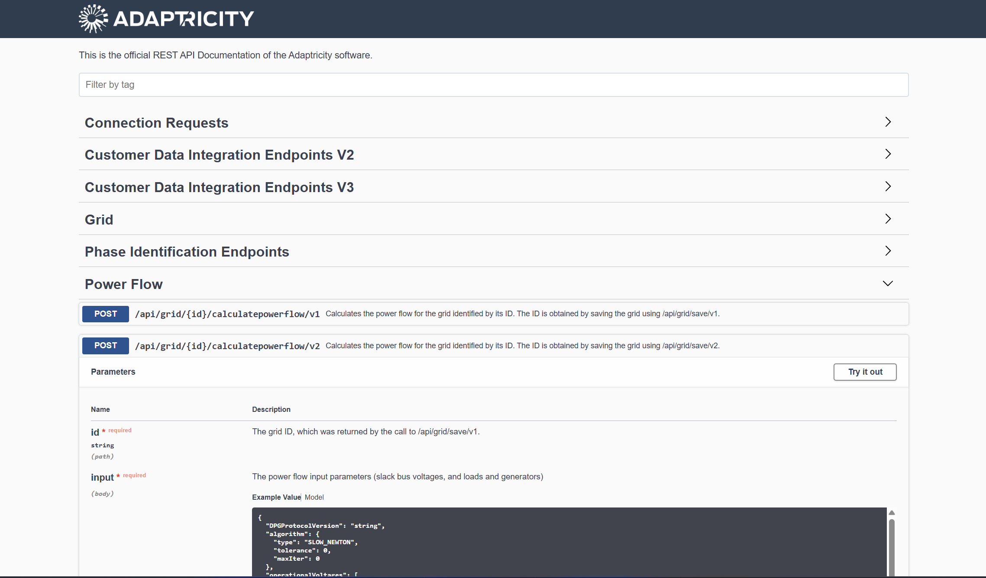Expand Customer Data Integration Endpoints V3 chevron

pos(888,186)
